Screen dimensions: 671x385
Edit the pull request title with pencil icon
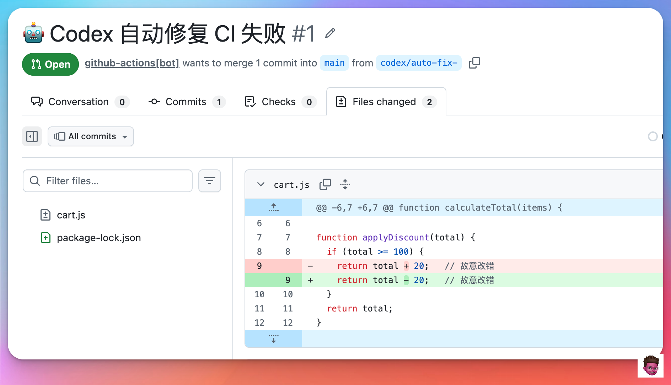330,33
